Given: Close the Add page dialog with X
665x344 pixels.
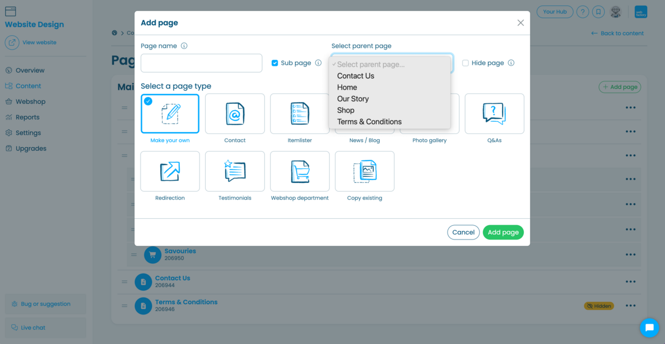Looking at the screenshot, I should (x=520, y=23).
